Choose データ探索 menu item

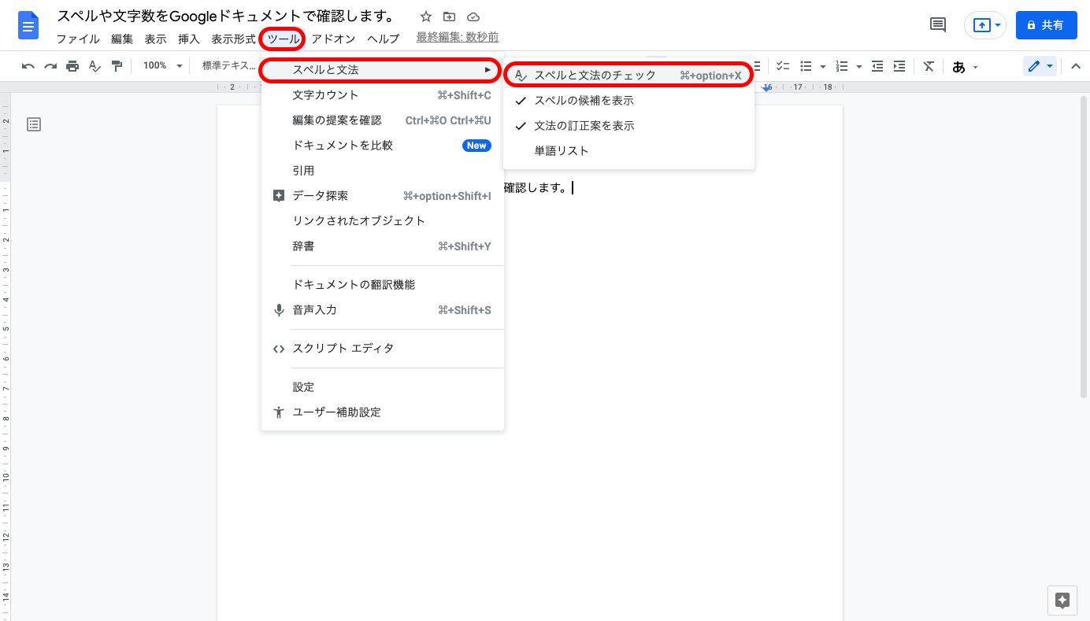[382, 196]
